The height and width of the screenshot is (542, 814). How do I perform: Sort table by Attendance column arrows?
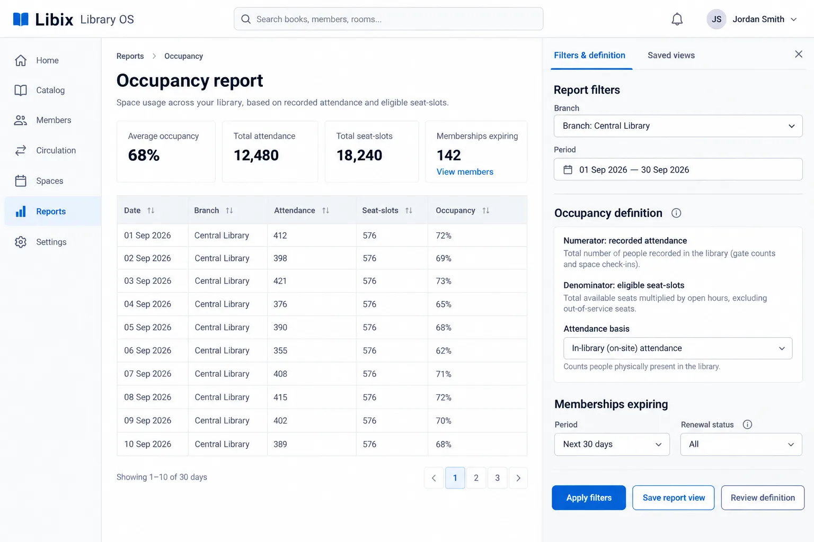[326, 211]
